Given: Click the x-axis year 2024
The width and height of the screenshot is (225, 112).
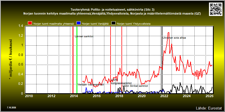Looking at the screenshot, I should [187, 96].
